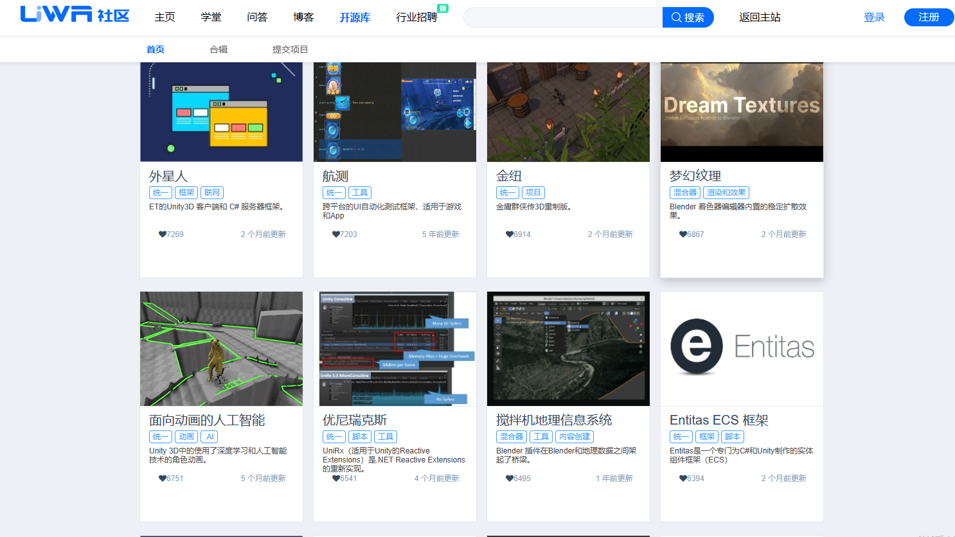
Task: Click the 面向动画的人工智能 title
Action: pos(207,420)
